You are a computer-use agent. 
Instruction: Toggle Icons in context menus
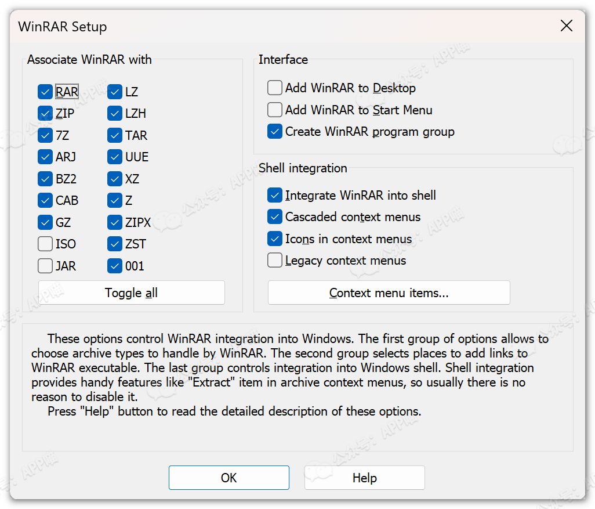click(x=275, y=239)
